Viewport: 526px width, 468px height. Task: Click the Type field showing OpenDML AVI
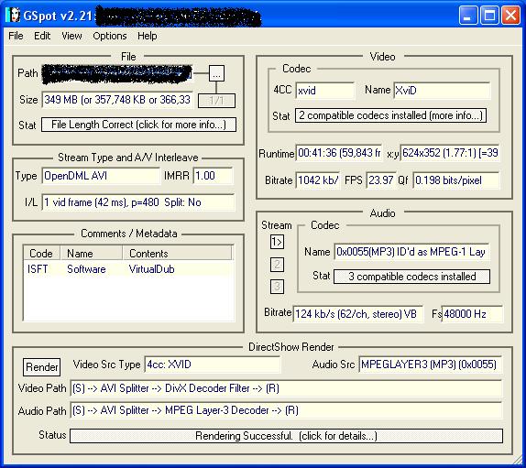point(101,176)
